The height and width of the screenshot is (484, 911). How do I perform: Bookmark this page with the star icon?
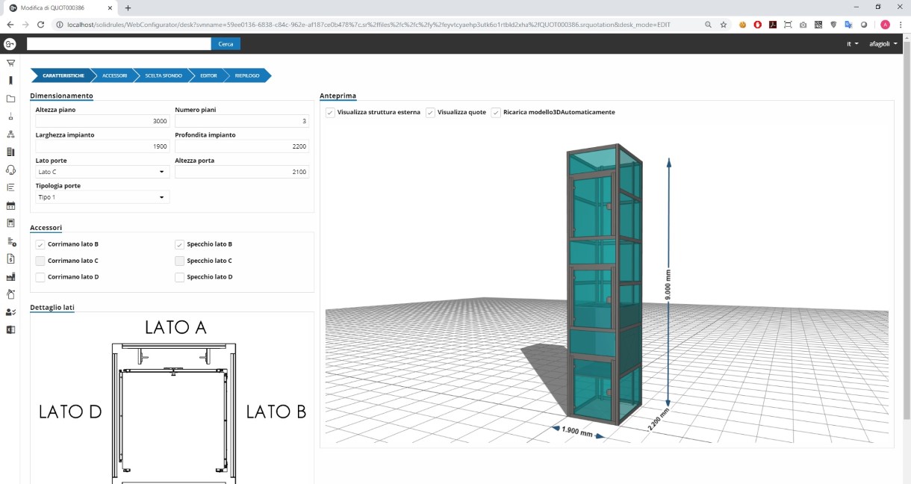tap(724, 25)
